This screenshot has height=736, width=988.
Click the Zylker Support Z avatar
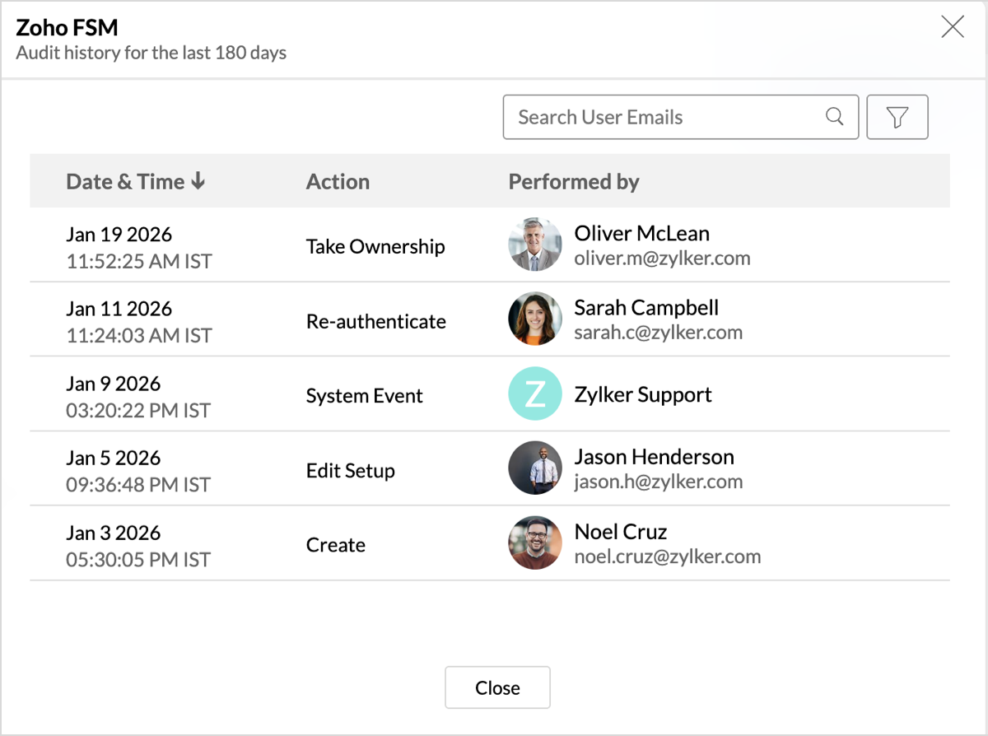coord(535,394)
